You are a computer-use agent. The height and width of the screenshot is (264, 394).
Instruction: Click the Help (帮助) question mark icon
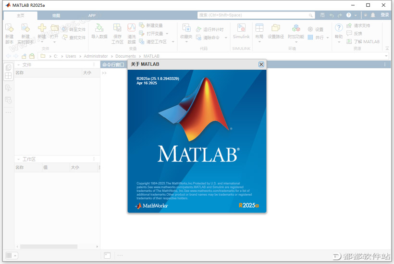(x=339, y=28)
